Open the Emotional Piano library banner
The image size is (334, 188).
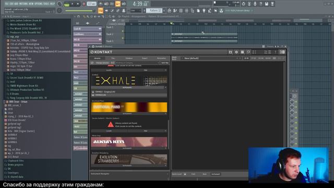(129, 107)
